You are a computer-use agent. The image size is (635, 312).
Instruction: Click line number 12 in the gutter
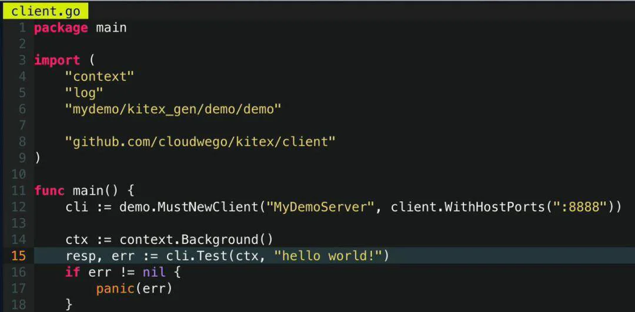click(18, 207)
